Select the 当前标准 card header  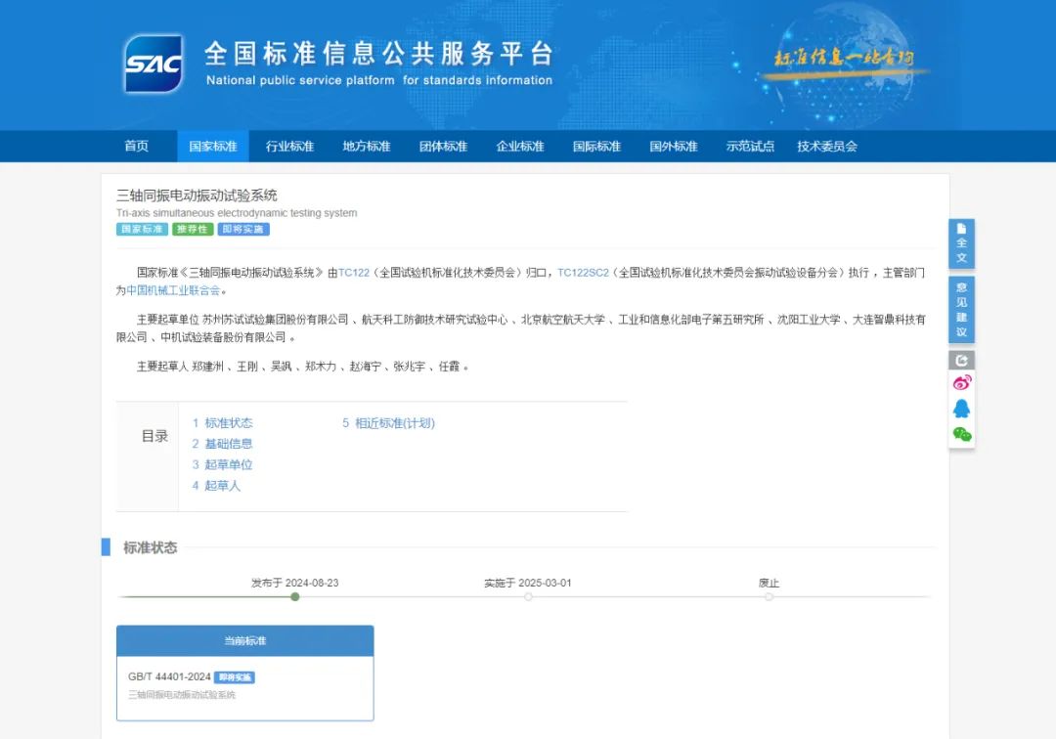tap(244, 641)
